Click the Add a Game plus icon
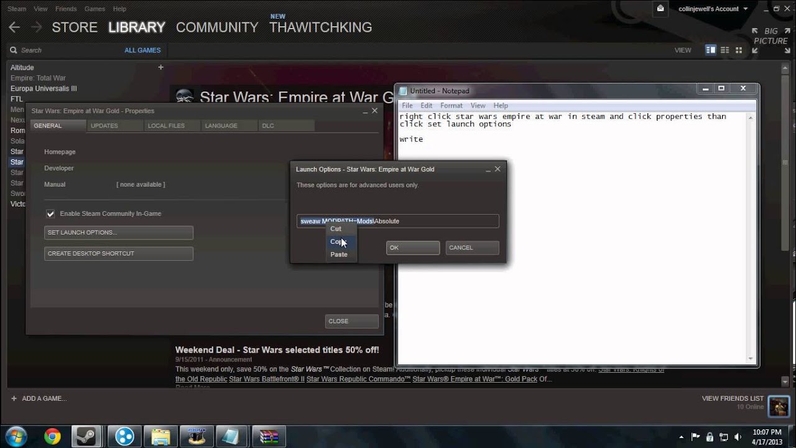 [14, 398]
